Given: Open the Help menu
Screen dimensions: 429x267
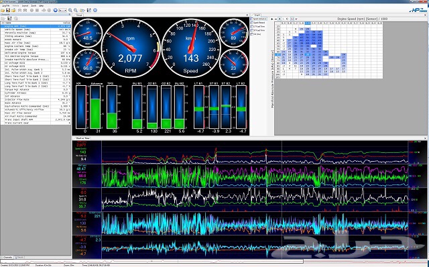Looking at the screenshot, I should 42,5.
